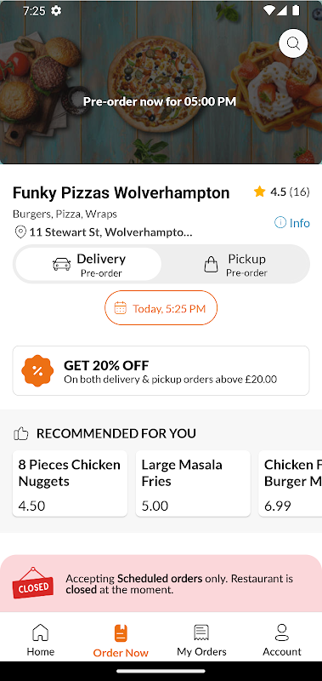322x681 pixels.
Task: Open the Today, 5:25 PM time picker
Action: point(161,308)
